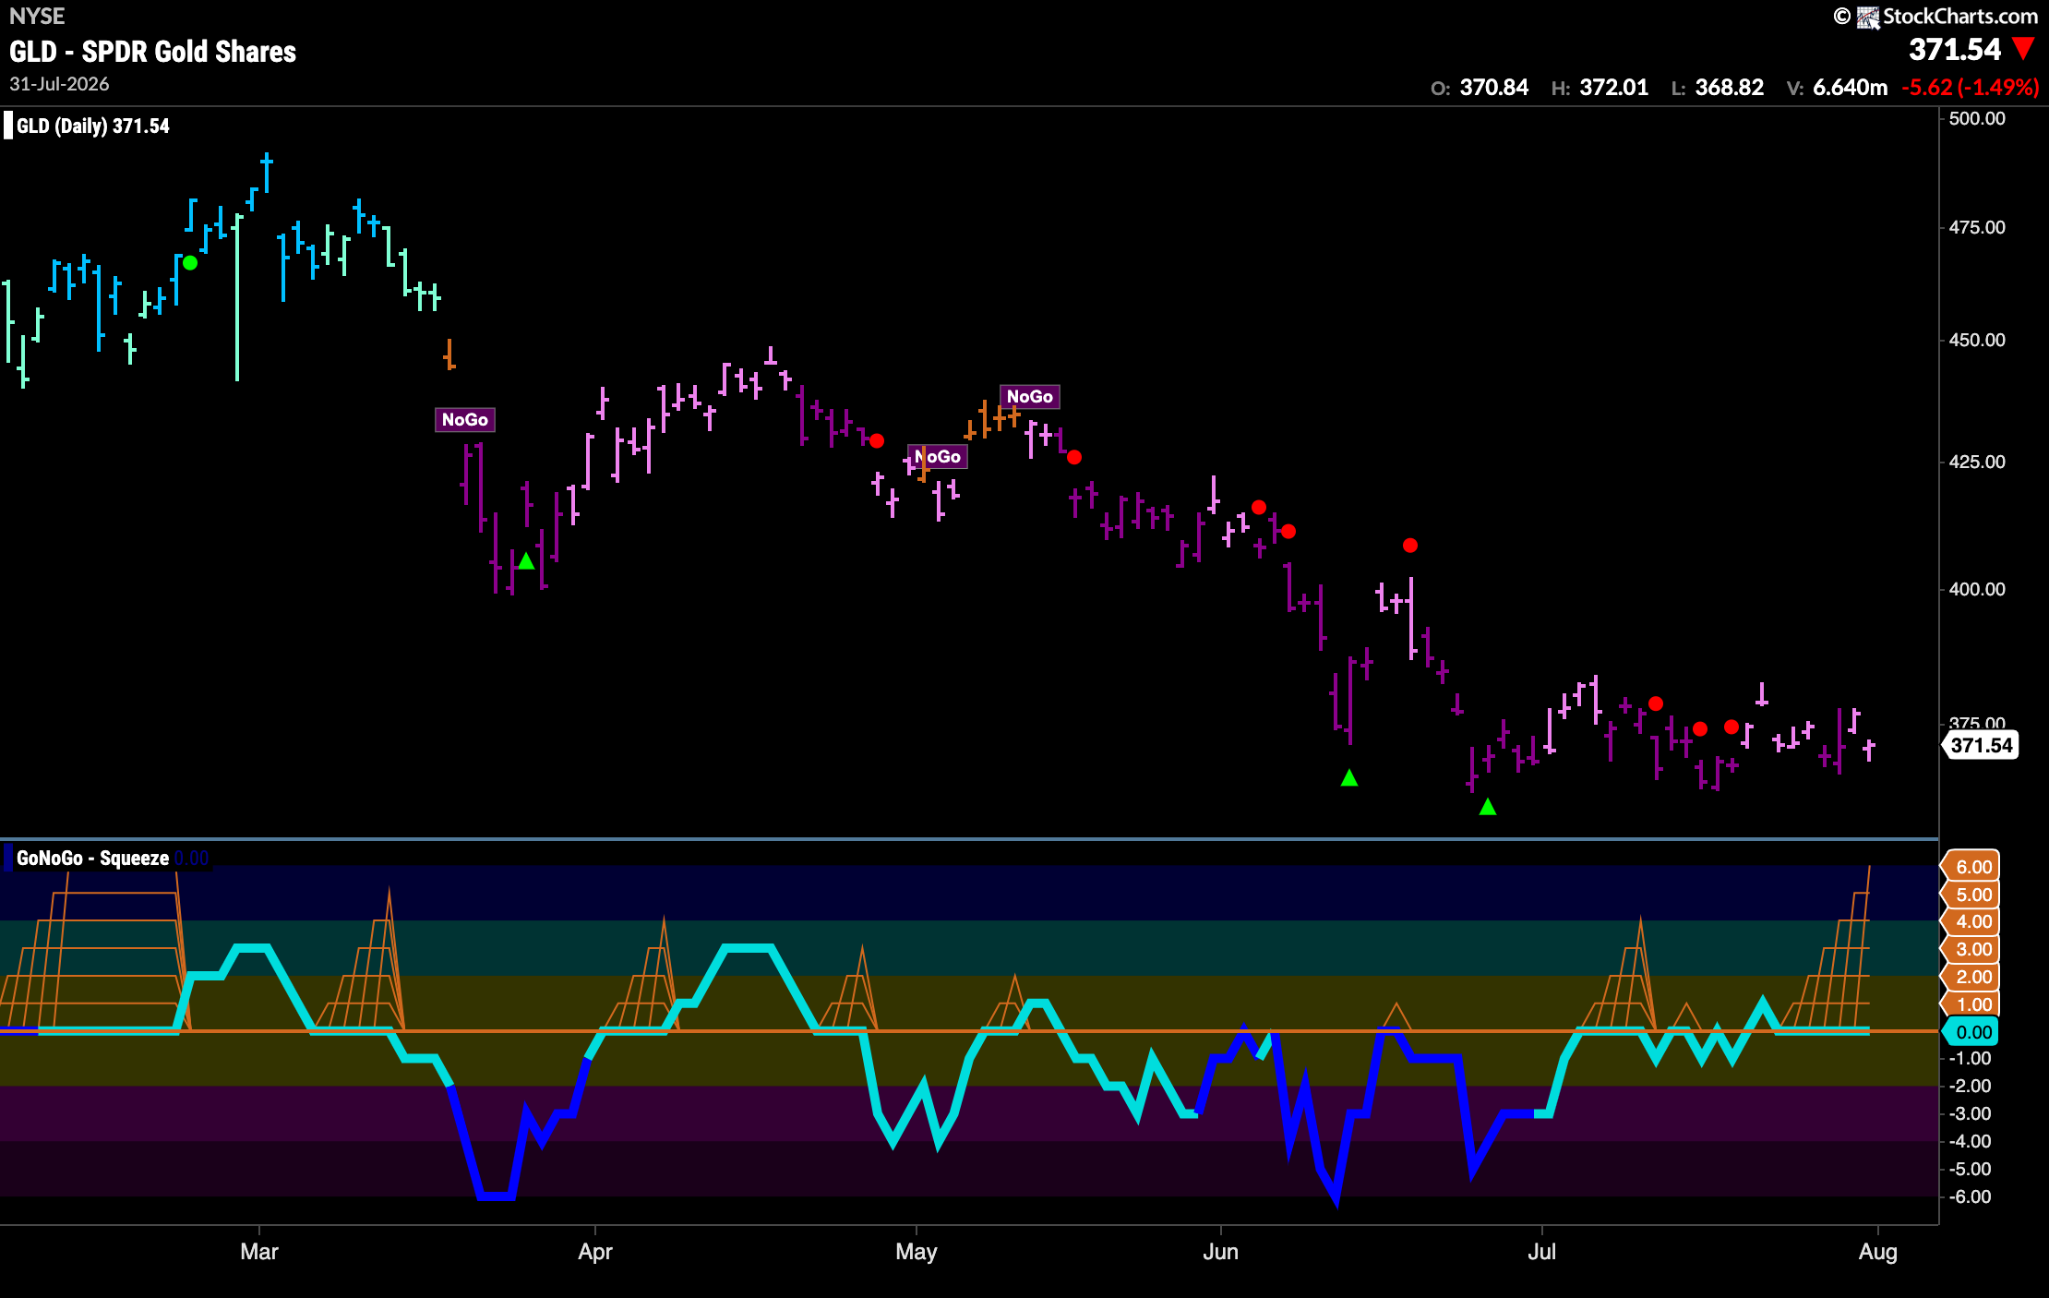Screen dimensions: 2049x1298
Task: Click the May label on time axis
Action: pos(917,1252)
